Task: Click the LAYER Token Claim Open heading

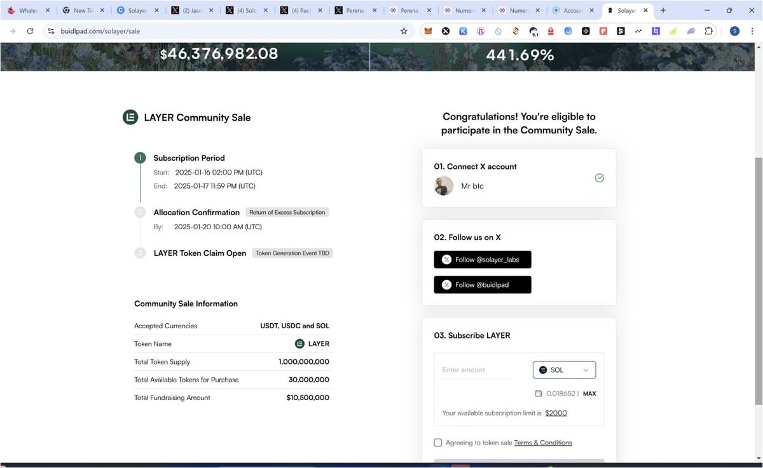Action: click(200, 253)
